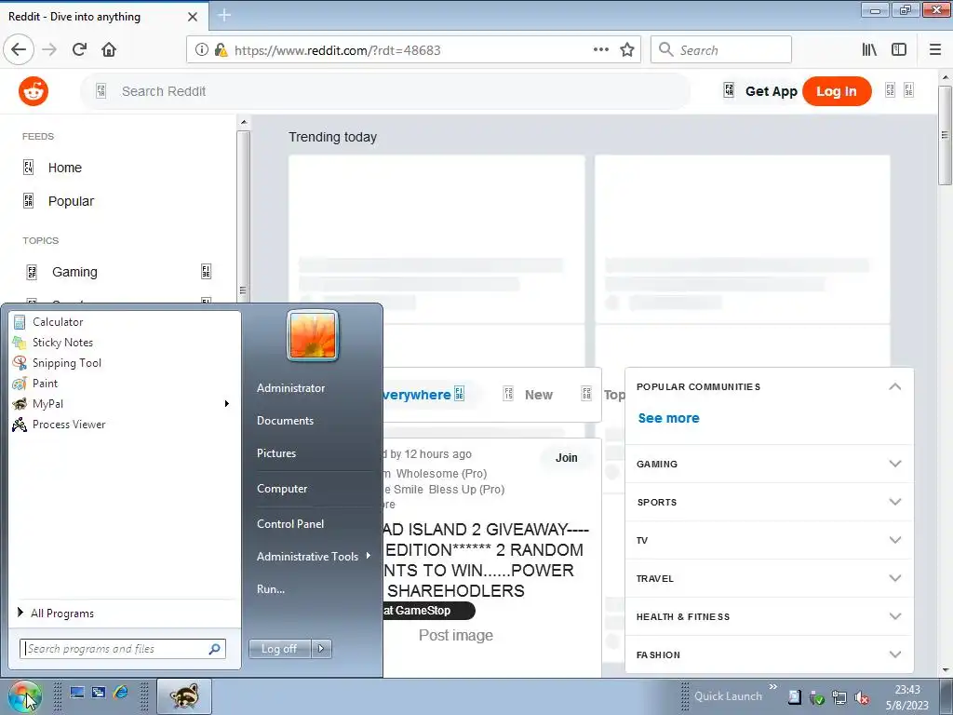This screenshot has width=953, height=715.
Task: Go to Home feed in Reddit sidebar
Action: (x=64, y=168)
